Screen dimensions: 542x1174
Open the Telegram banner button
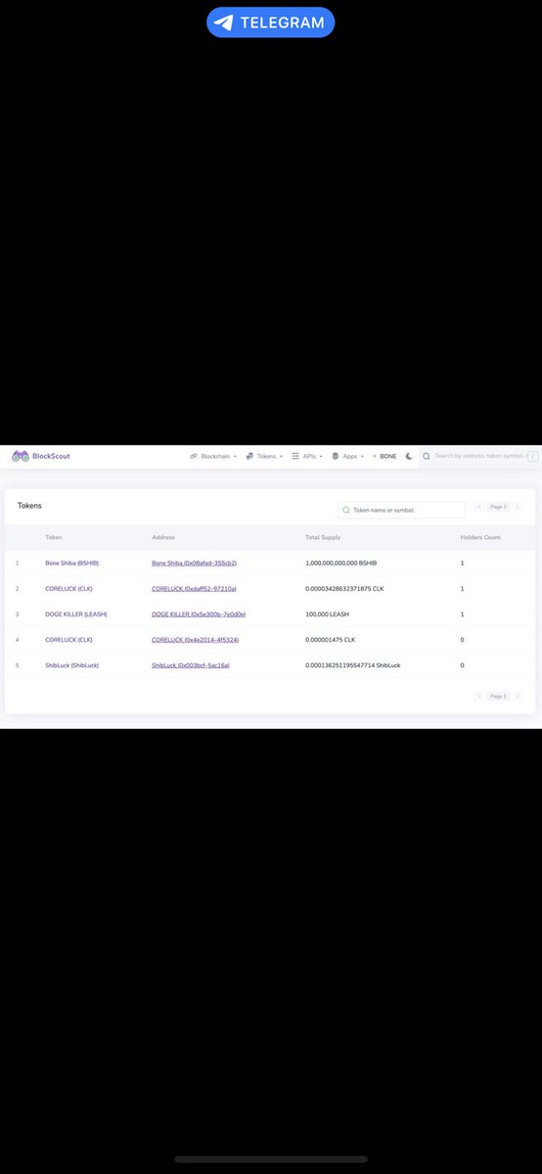click(271, 23)
